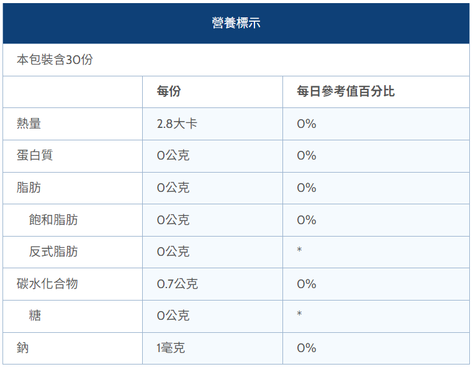This screenshot has height=367, width=473.
Task: Click the 本包裝含30份 serving text
Action: tap(55, 60)
